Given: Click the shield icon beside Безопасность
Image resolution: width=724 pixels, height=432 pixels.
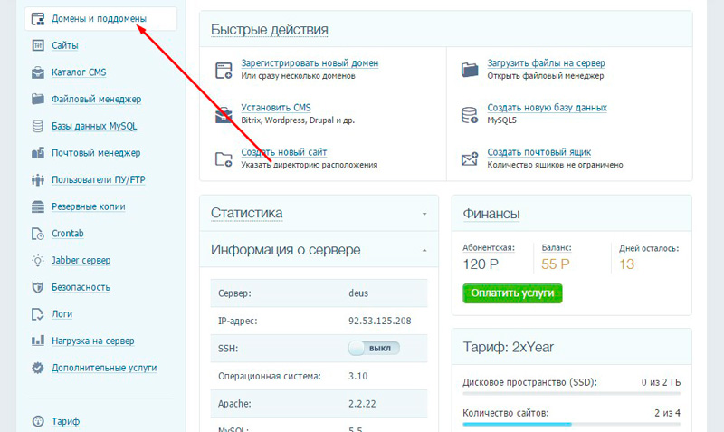Looking at the screenshot, I should tap(38, 287).
